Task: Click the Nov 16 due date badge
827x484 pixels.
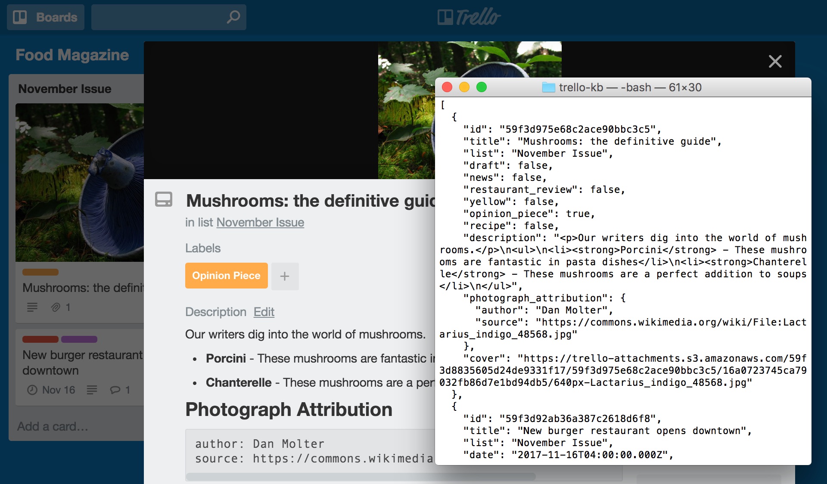Action: (51, 390)
